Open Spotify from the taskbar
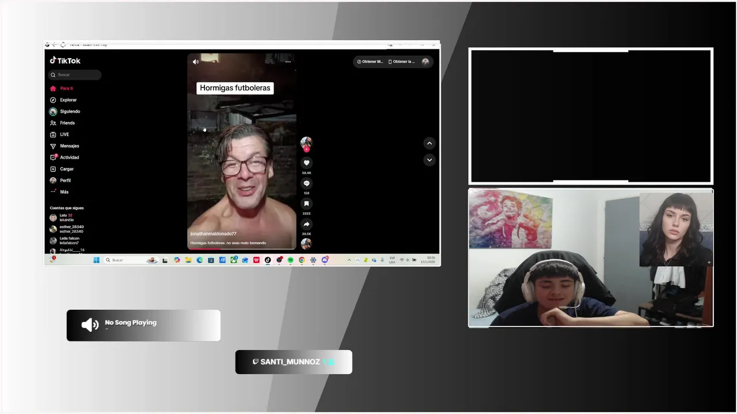Screen dimensions: 737x414 tap(290, 260)
